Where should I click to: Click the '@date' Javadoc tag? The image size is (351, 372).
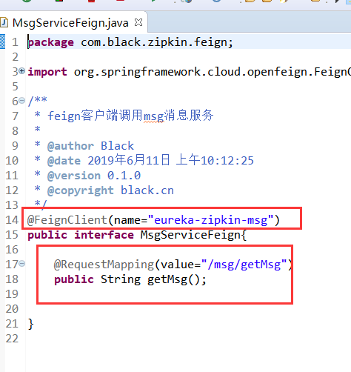point(64,161)
